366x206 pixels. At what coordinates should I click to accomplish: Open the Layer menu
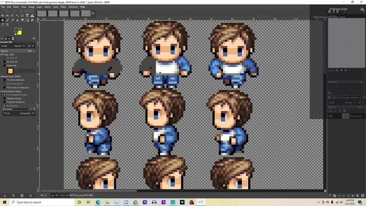click(39, 7)
